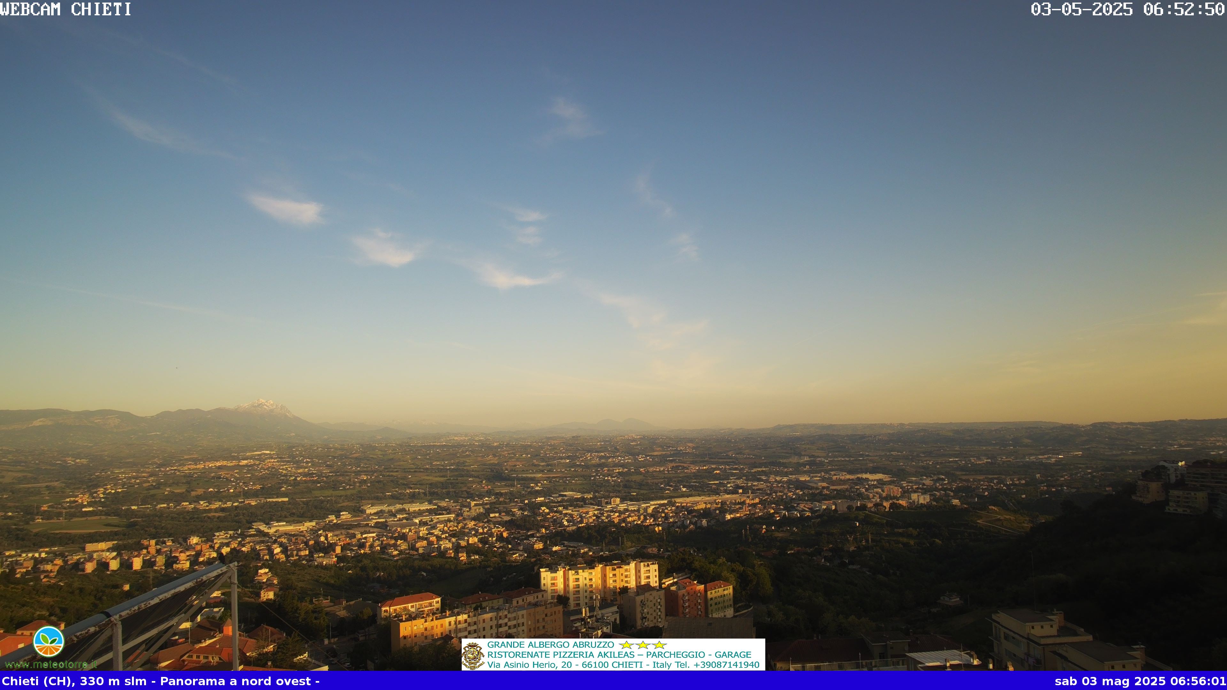Click the 'Via Asinio Herio, 20 - 66100 CHIETI' address
This screenshot has height=690, width=1227.
coord(565,665)
